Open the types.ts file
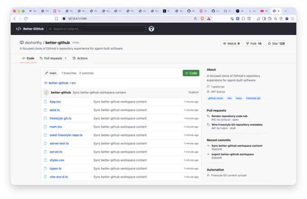 click(56, 168)
